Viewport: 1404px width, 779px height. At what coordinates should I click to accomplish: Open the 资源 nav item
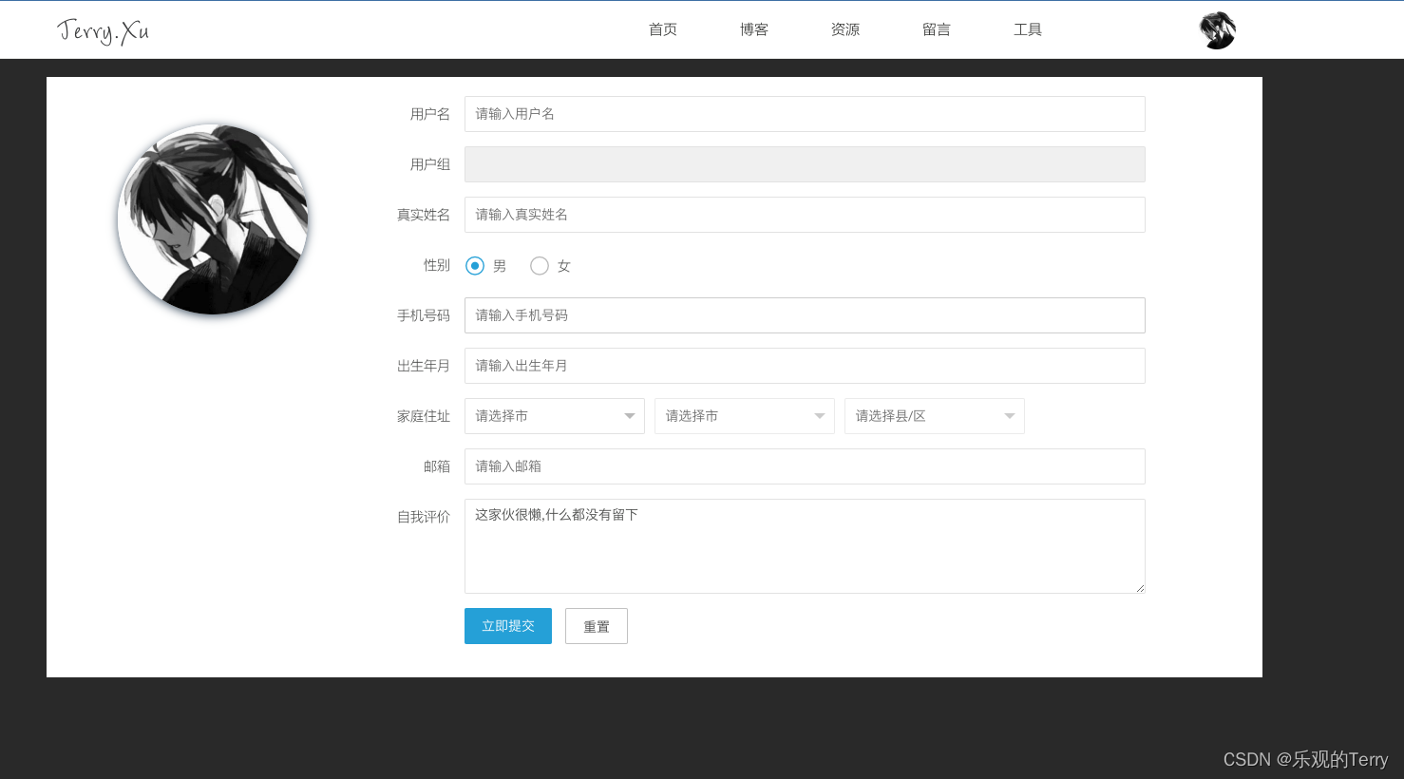coord(845,29)
